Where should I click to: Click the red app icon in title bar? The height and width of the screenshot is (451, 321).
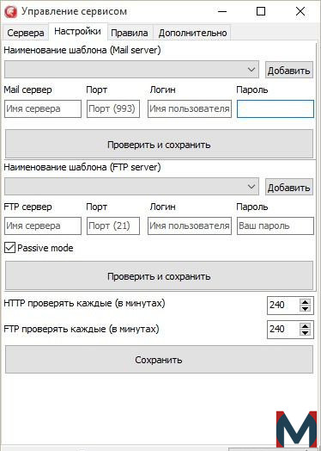[11, 11]
